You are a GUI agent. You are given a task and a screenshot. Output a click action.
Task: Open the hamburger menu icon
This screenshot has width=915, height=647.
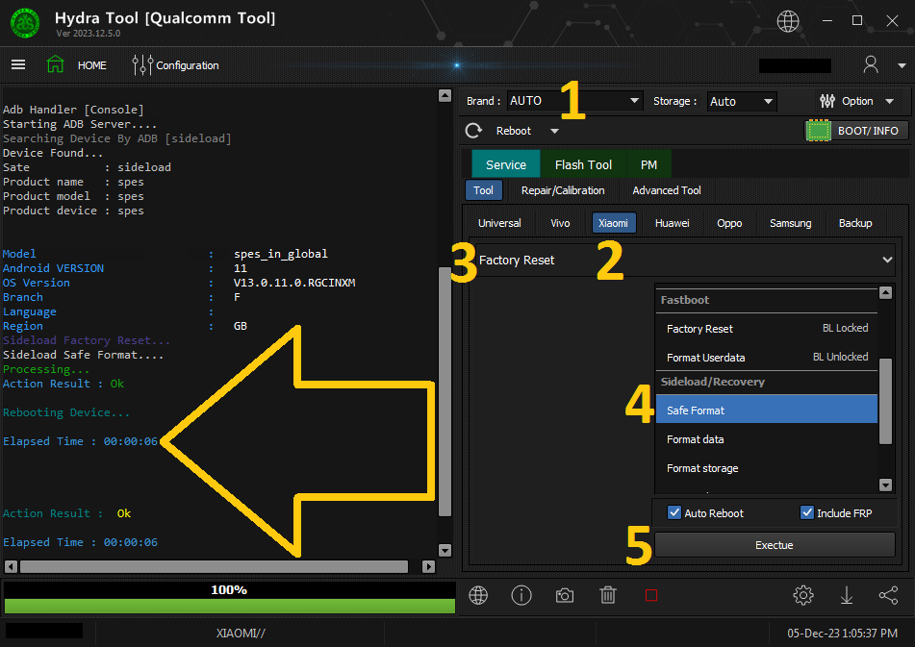click(x=18, y=64)
